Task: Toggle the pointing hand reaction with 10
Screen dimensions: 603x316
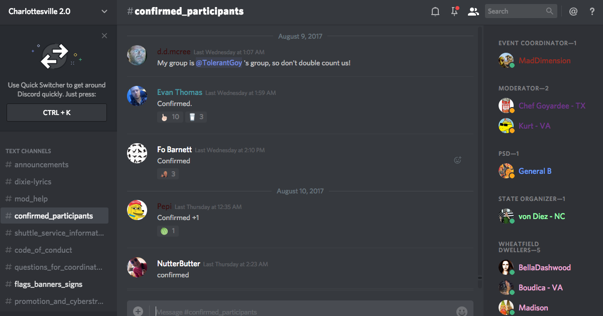Action: (170, 117)
